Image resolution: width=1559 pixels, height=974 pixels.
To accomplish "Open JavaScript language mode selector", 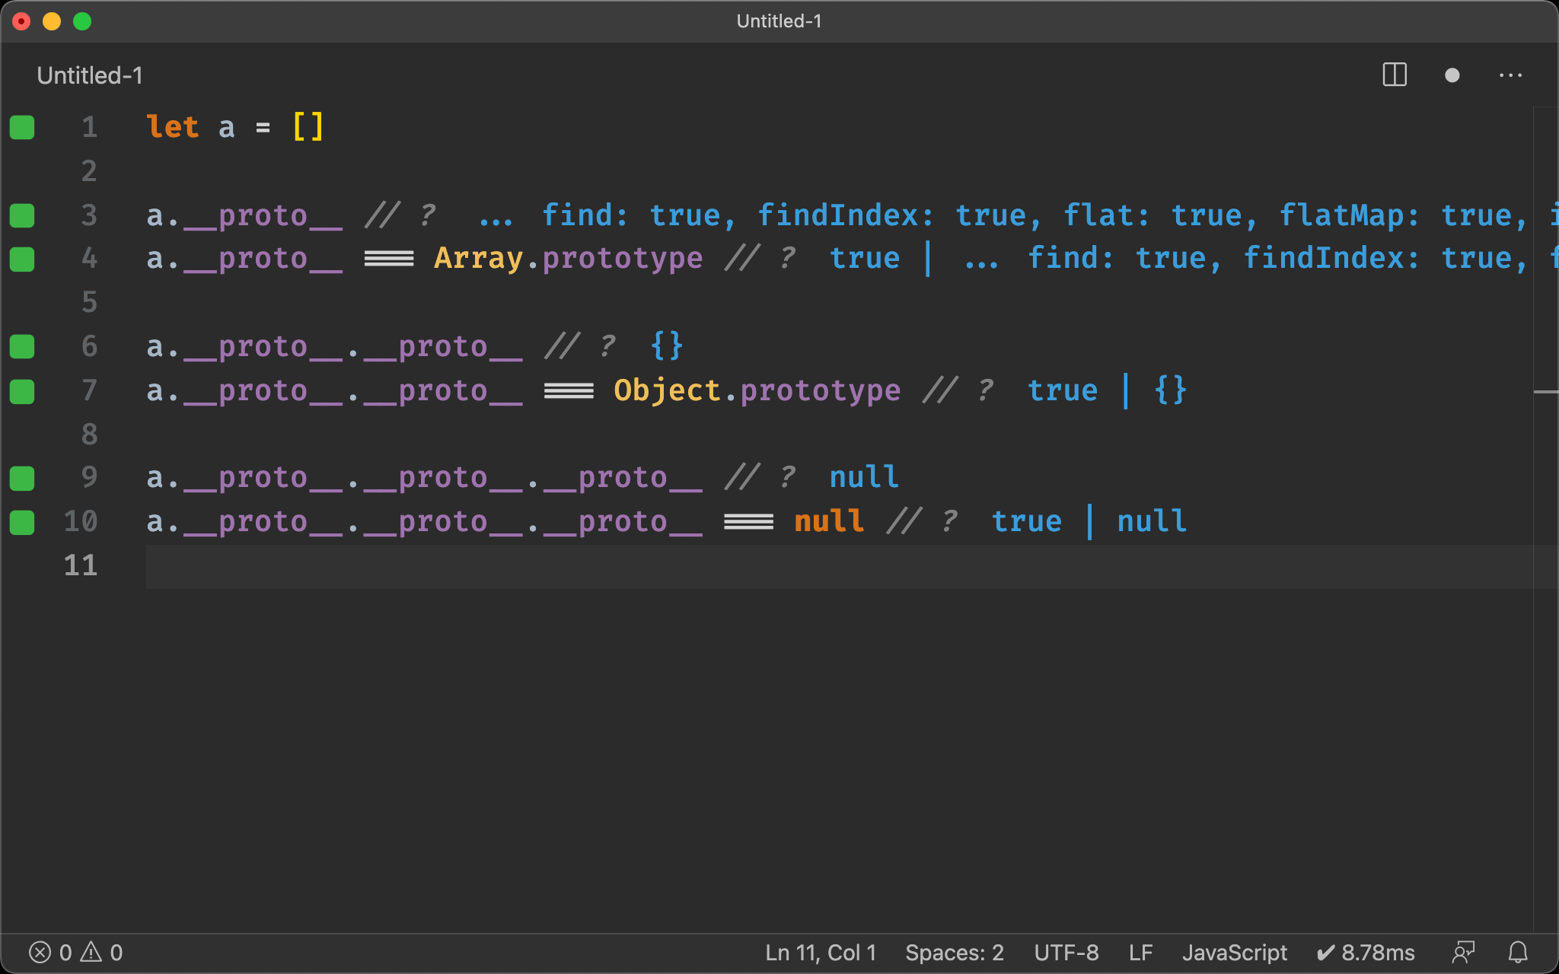I will click(1234, 952).
